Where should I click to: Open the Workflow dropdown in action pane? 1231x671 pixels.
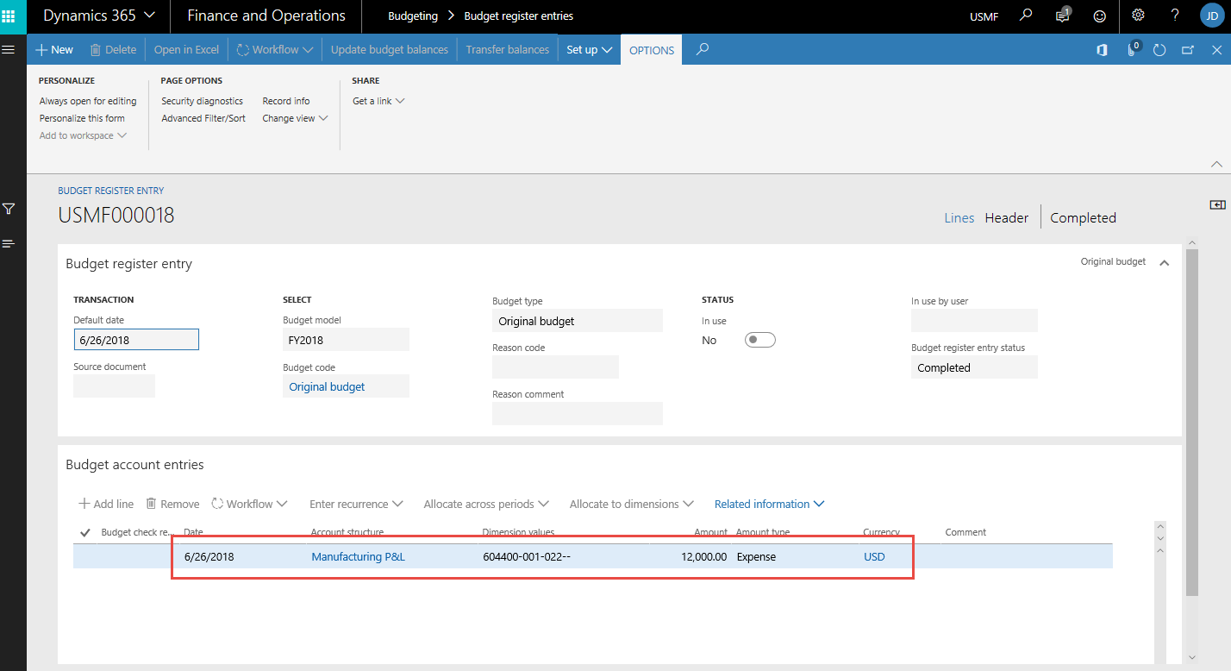click(274, 49)
